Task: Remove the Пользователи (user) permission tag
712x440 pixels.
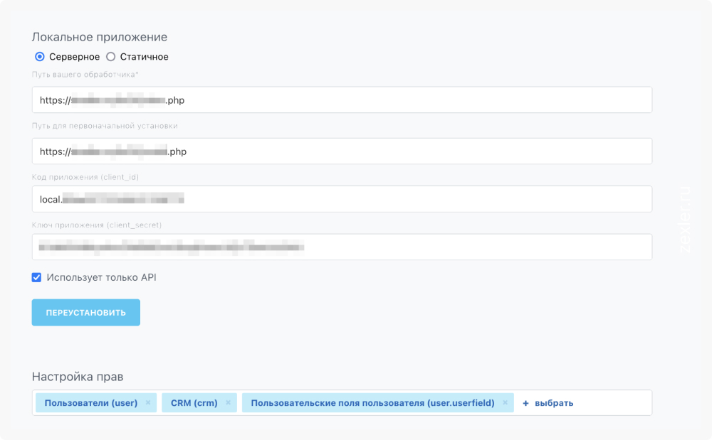Action: click(148, 403)
